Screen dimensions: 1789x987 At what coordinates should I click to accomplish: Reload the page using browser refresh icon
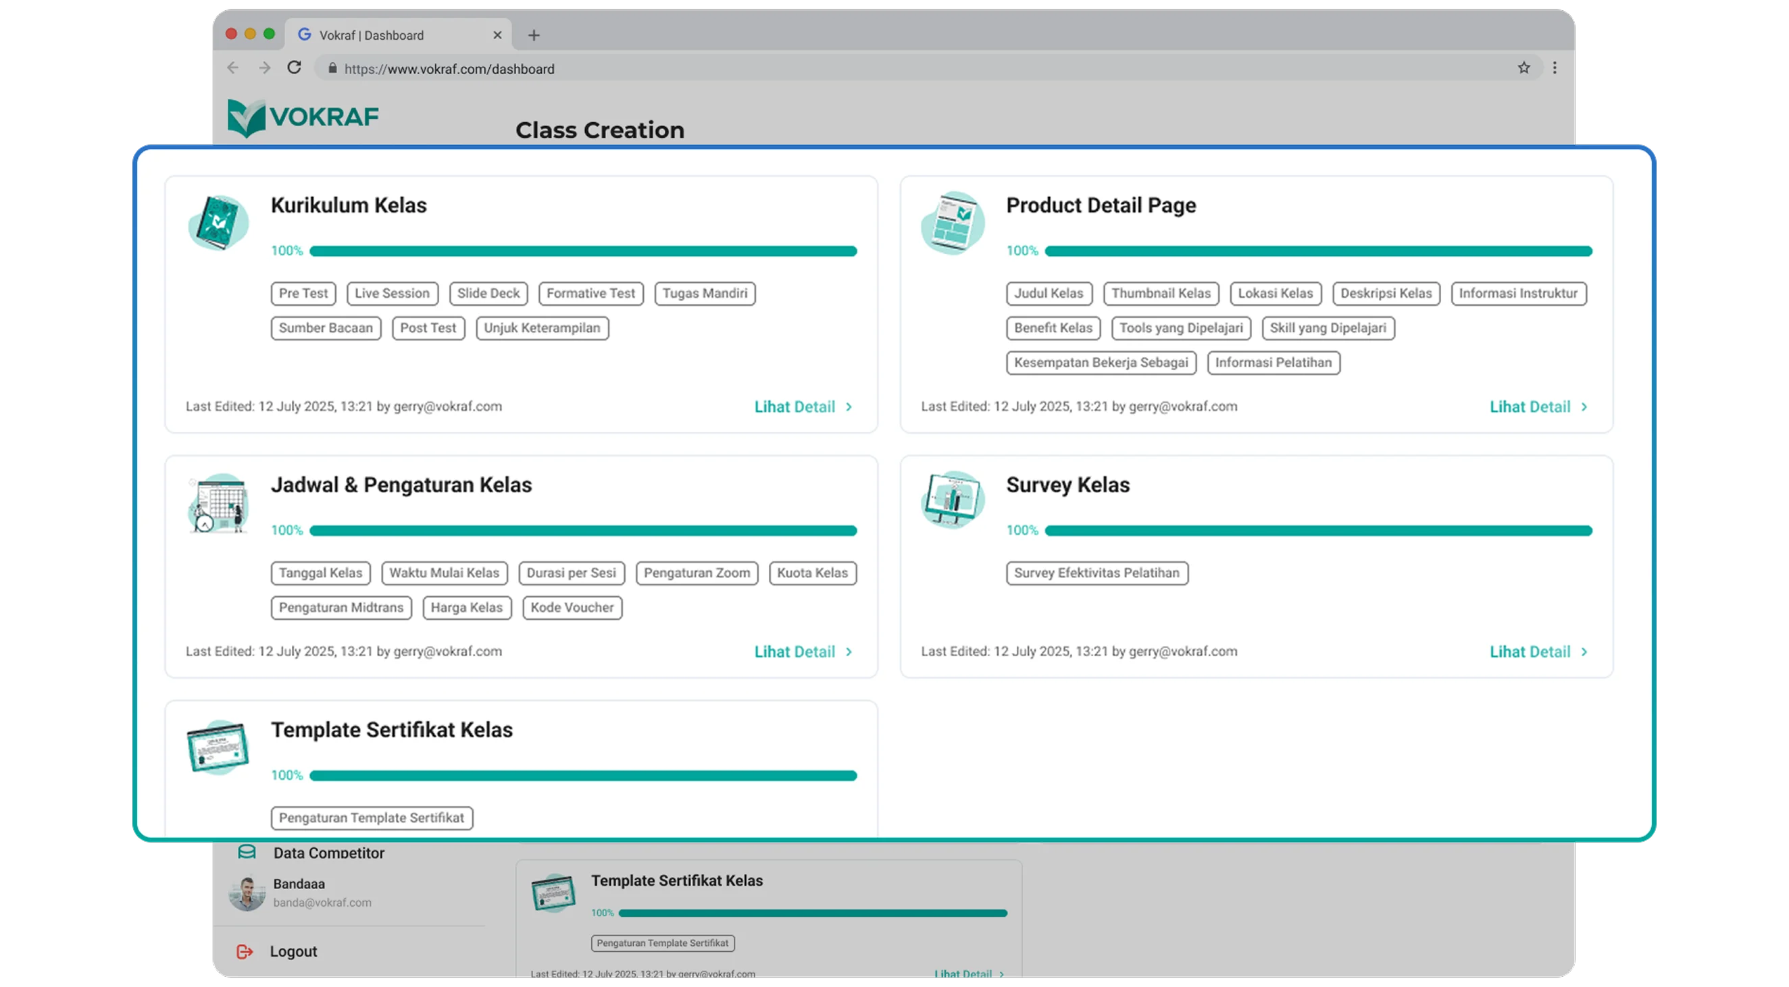click(295, 68)
